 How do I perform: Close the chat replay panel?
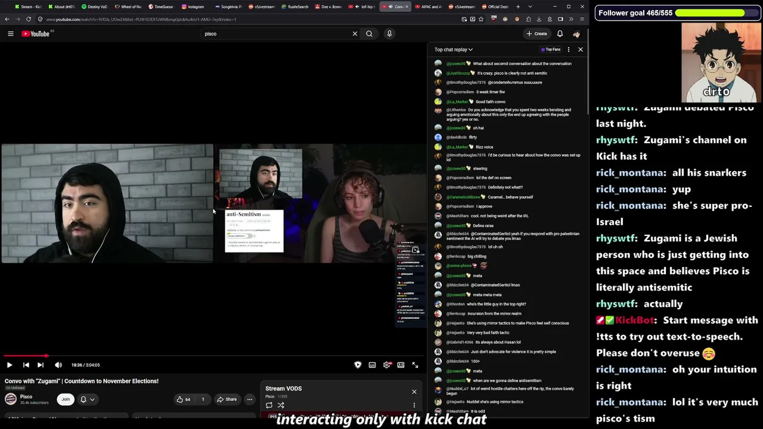tap(581, 49)
